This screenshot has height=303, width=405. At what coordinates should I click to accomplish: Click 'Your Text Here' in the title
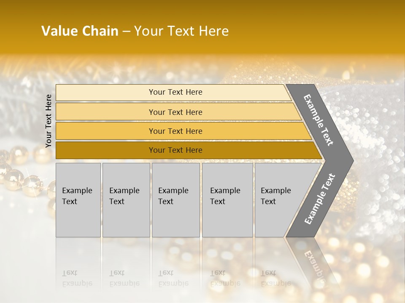tap(181, 31)
